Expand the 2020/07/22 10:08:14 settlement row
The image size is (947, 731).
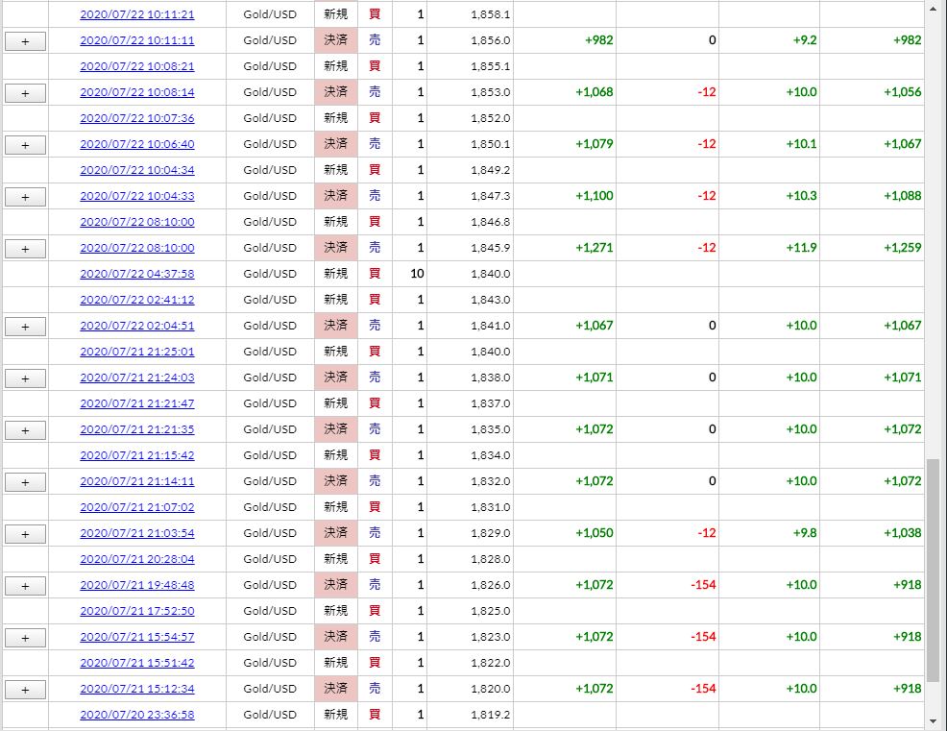(x=25, y=93)
